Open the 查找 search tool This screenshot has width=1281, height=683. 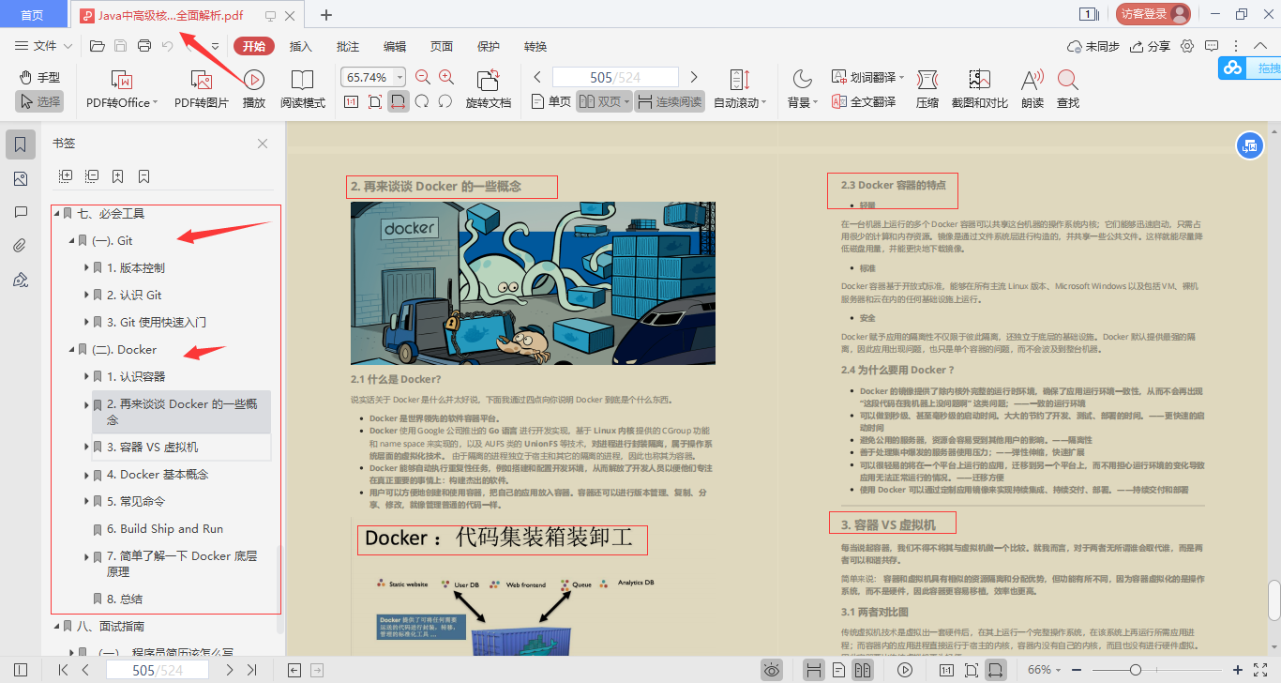[1067, 90]
